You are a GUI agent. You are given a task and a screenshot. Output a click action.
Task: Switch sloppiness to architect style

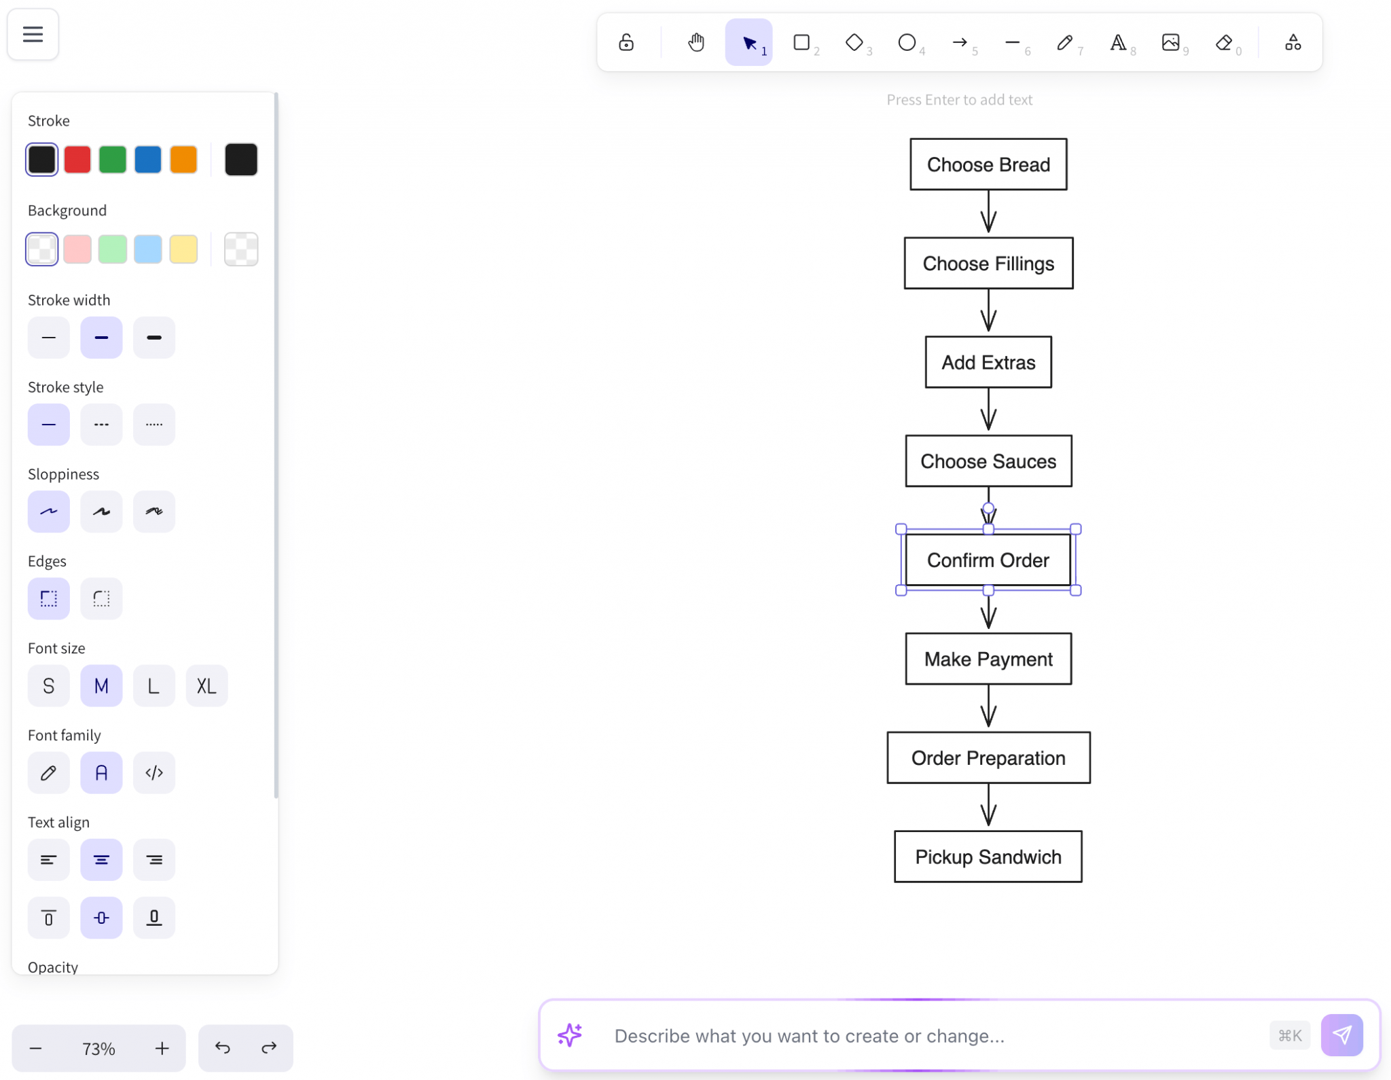coord(48,511)
